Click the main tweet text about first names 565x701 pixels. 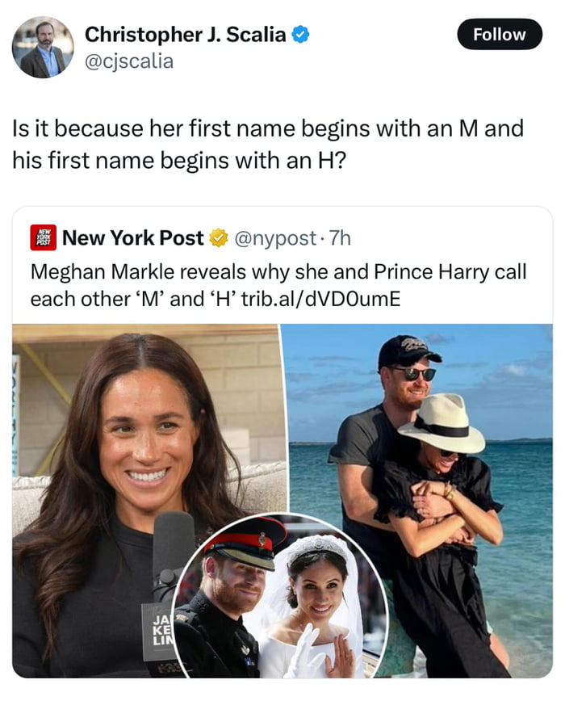[268, 143]
